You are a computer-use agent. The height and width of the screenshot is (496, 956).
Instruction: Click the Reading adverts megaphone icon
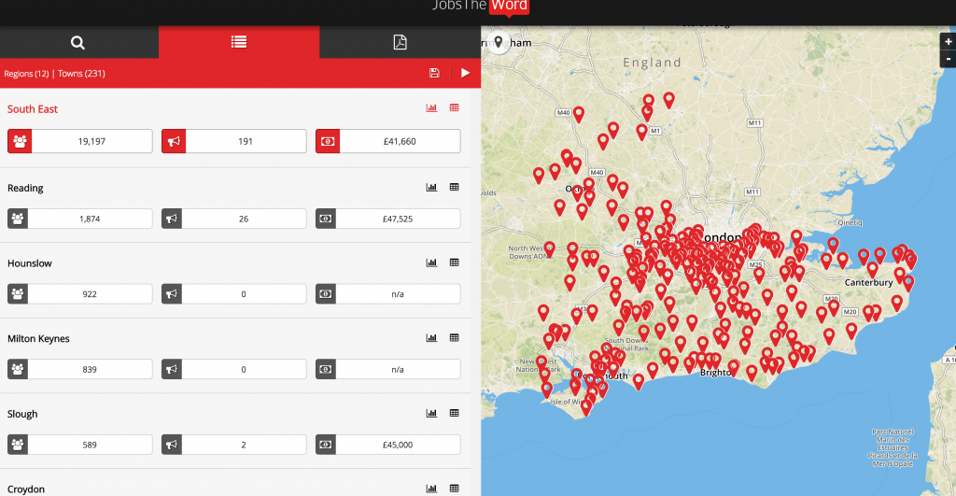coord(172,219)
